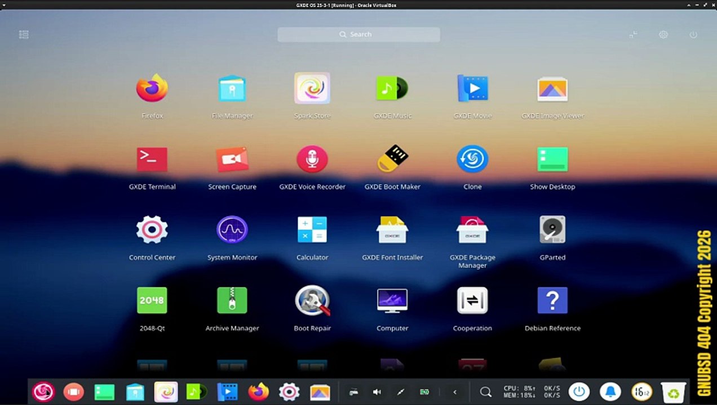Launch GParted disk tool

(x=552, y=229)
